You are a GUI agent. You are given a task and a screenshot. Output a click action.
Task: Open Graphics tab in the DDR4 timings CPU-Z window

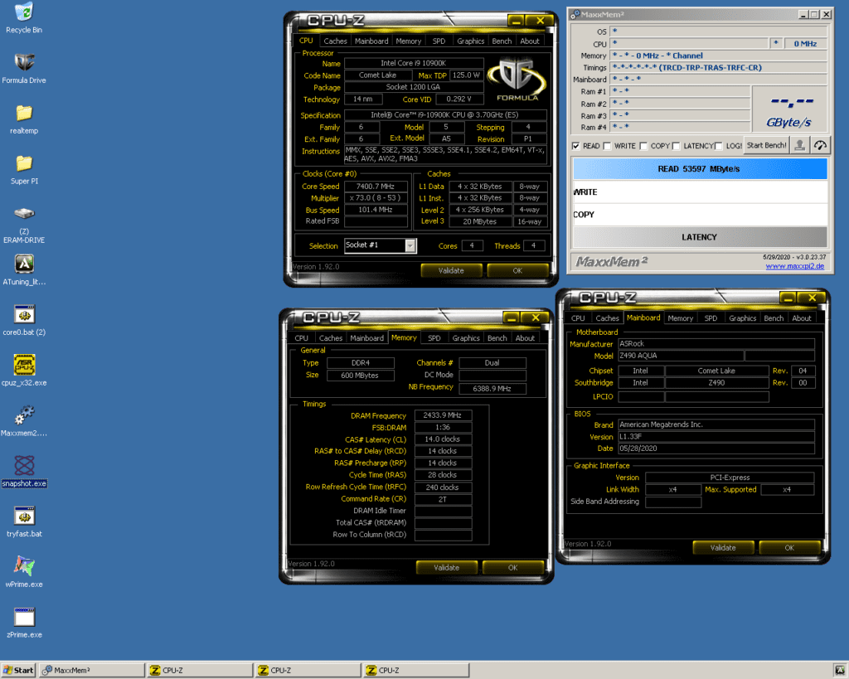point(466,338)
